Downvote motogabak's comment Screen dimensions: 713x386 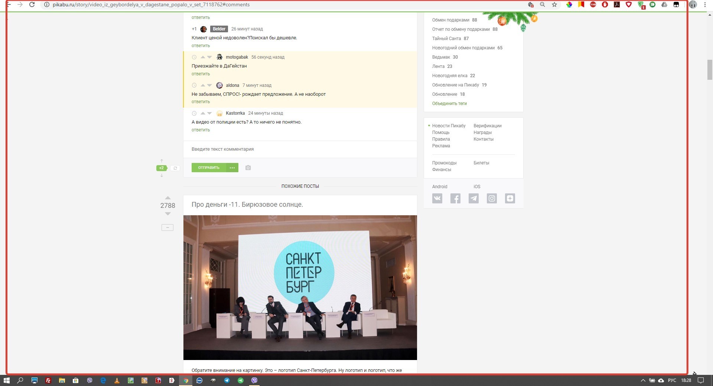tap(209, 57)
